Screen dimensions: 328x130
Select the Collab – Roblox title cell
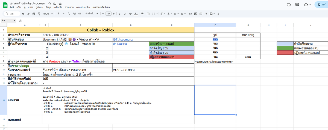coord(101,30)
